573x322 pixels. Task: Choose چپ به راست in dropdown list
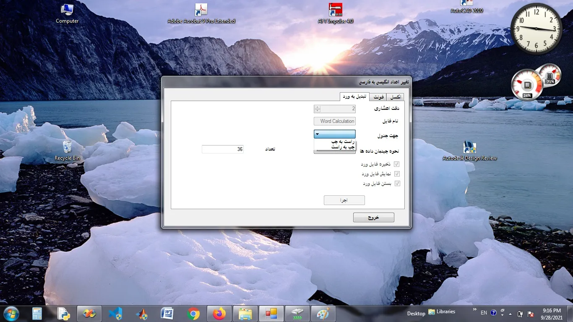click(x=343, y=147)
